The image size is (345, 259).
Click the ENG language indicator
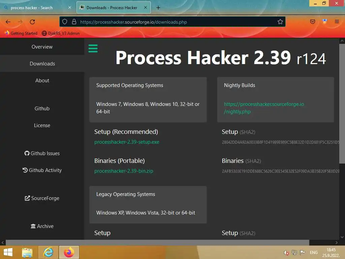point(314,252)
